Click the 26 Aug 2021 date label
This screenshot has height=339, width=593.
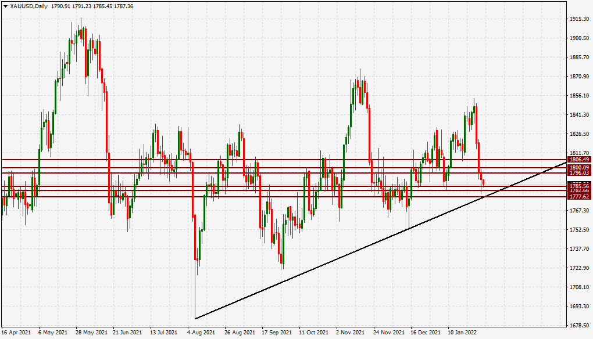[239, 333]
